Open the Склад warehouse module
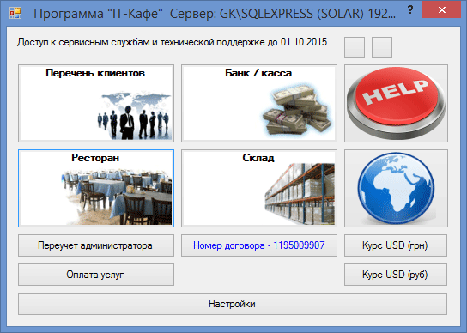This screenshot has height=333, width=467. [x=259, y=188]
